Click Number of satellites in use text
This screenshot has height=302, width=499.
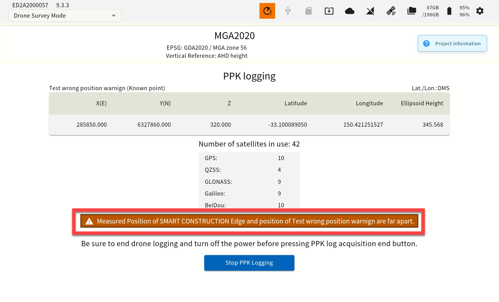tap(249, 144)
